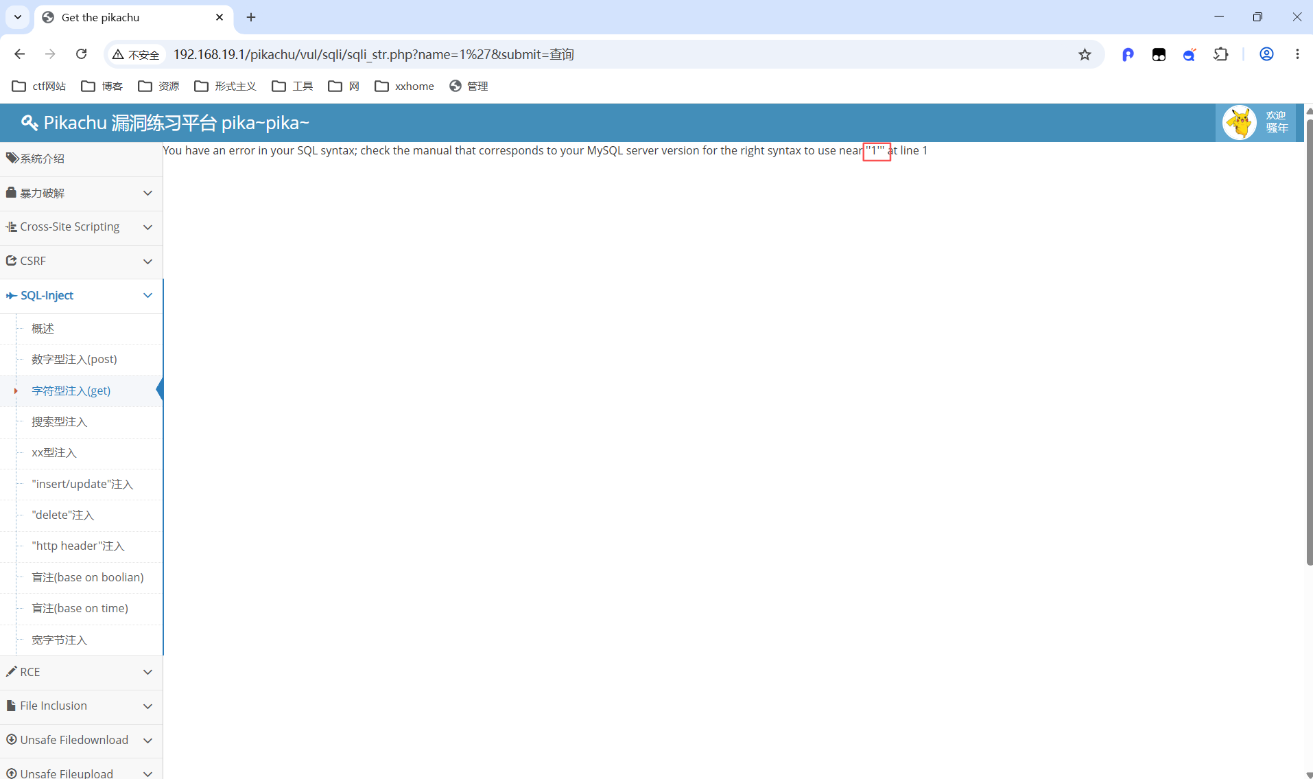1313x779 pixels.
Task: Expand the 暴力破解 section chevron
Action: (x=147, y=193)
